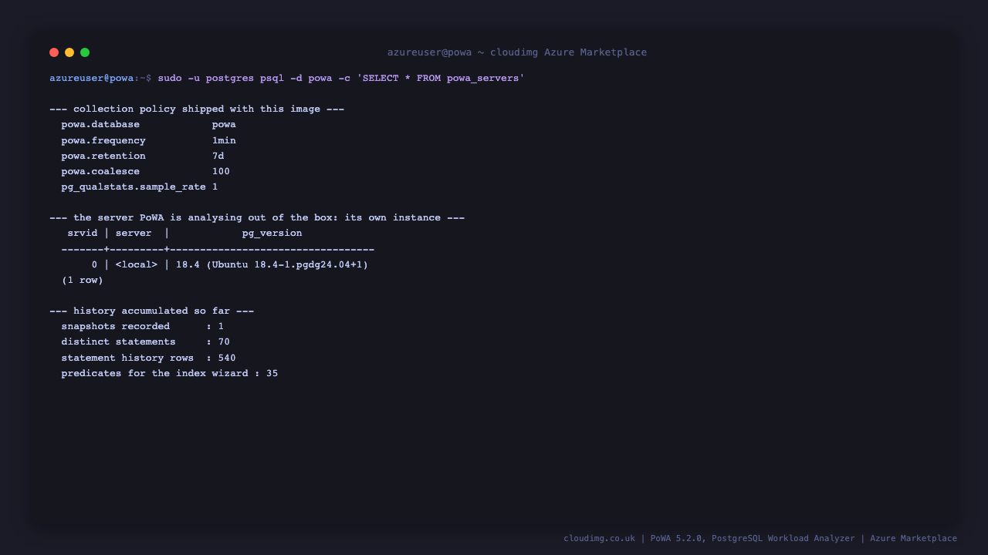Click the azureuser@powa shell prompt
The height and width of the screenshot is (555, 988).
pos(92,78)
